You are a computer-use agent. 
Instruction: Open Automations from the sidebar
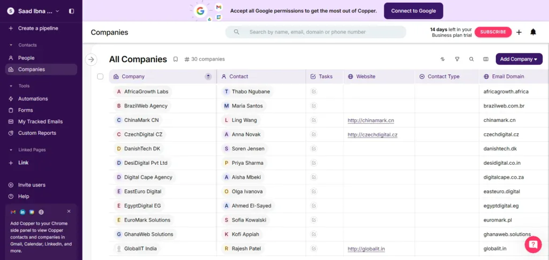click(x=33, y=98)
